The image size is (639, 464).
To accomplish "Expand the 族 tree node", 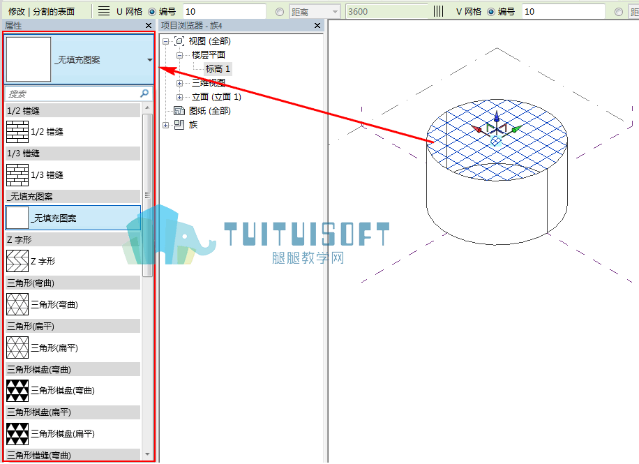I will coord(165,125).
